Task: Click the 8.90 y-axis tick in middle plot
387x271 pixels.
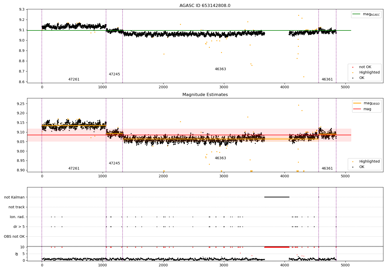Action: [x=21, y=170]
